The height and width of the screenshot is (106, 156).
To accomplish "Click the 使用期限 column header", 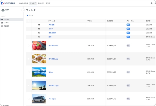I will click(110, 21).
